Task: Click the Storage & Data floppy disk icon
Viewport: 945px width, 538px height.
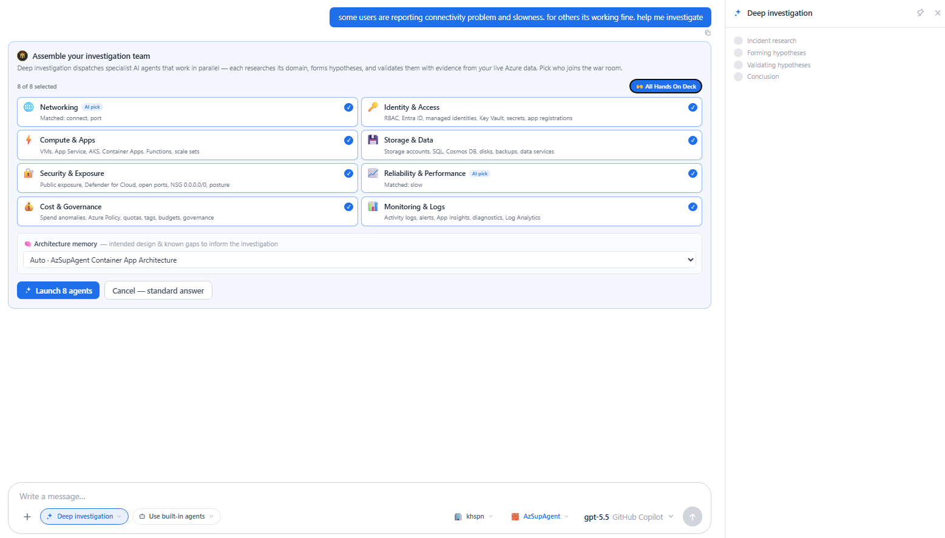Action: point(373,140)
